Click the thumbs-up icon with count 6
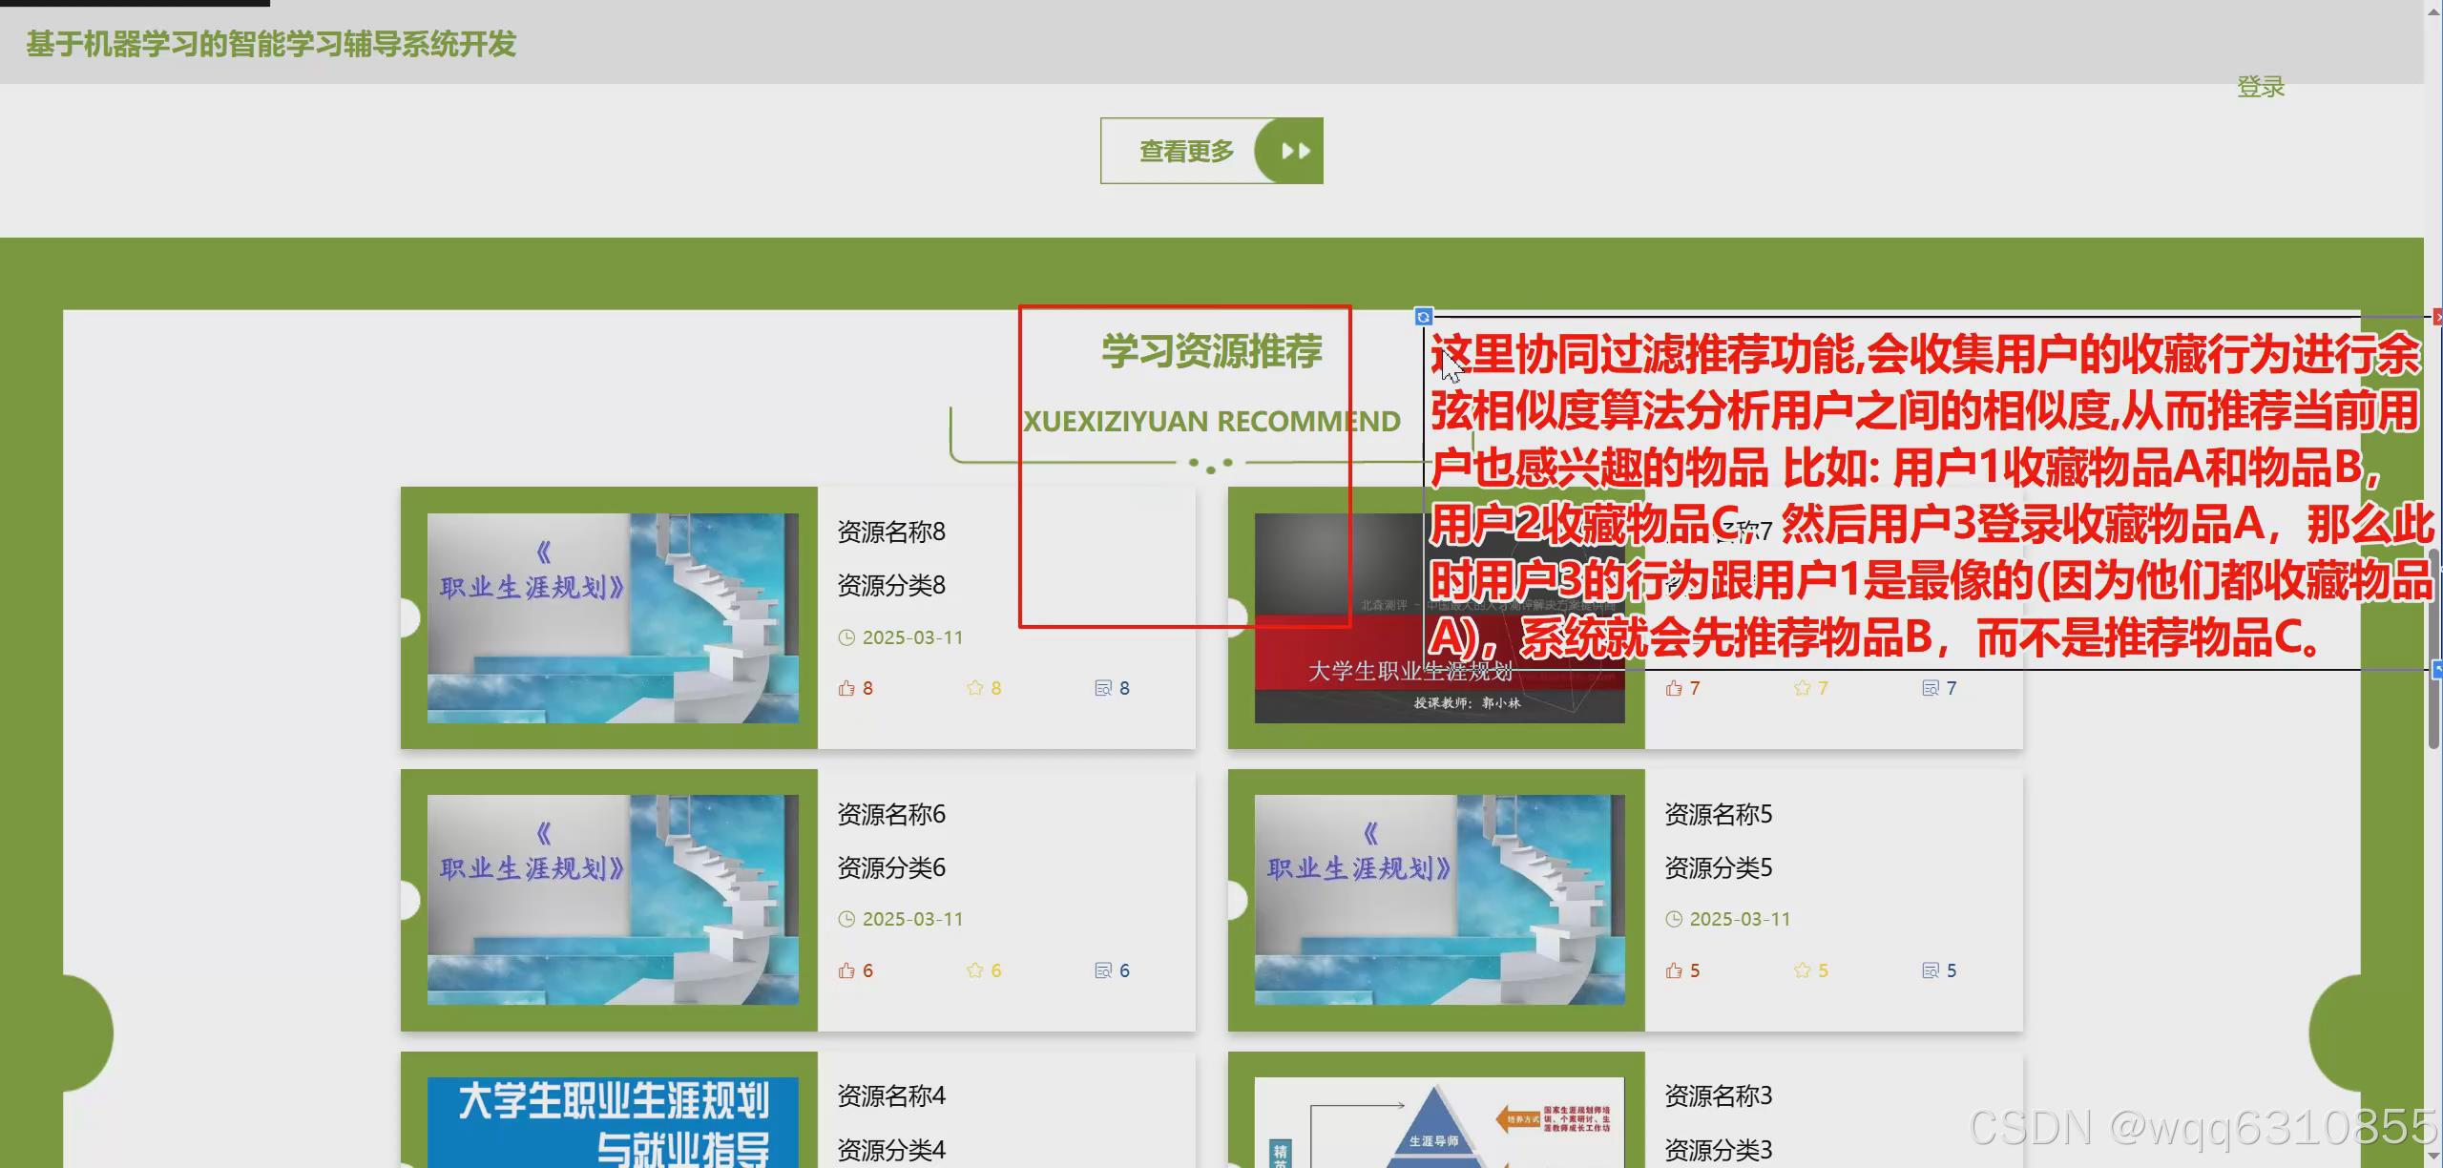The width and height of the screenshot is (2443, 1168). click(846, 970)
